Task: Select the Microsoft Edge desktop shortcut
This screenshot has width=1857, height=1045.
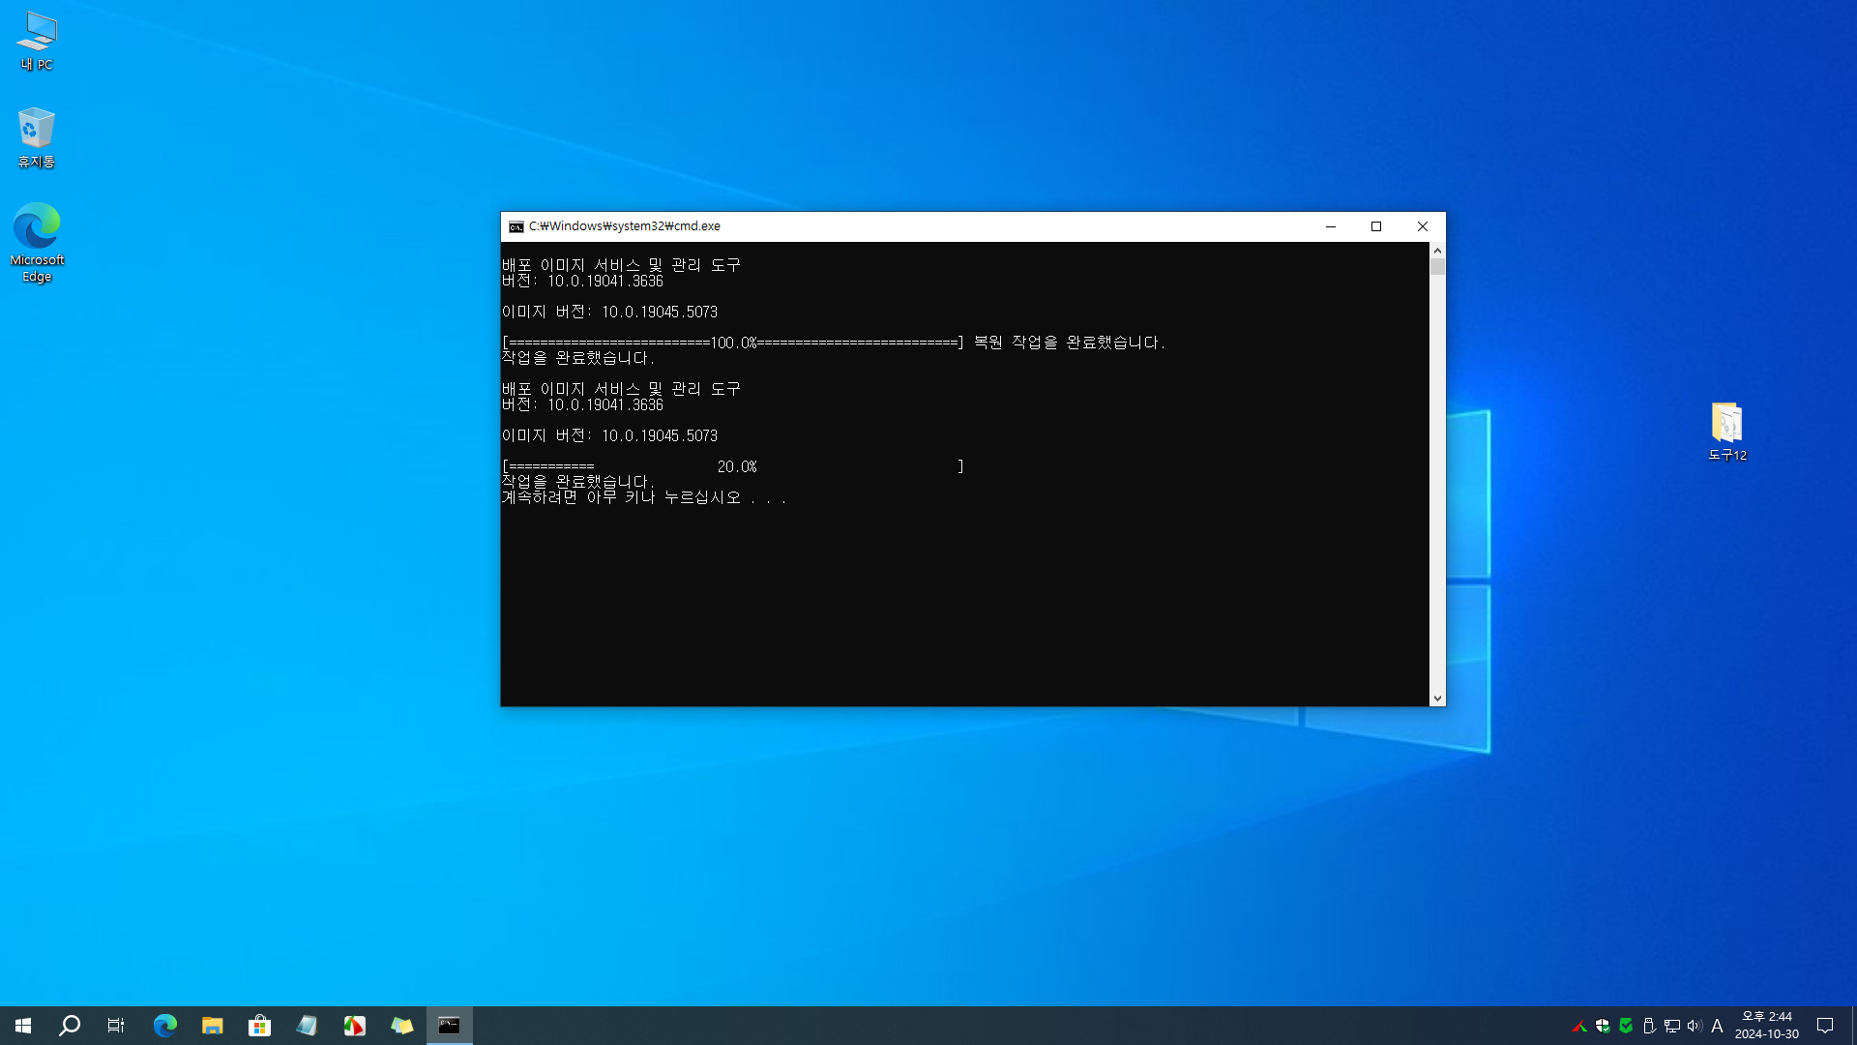Action: coord(37,242)
